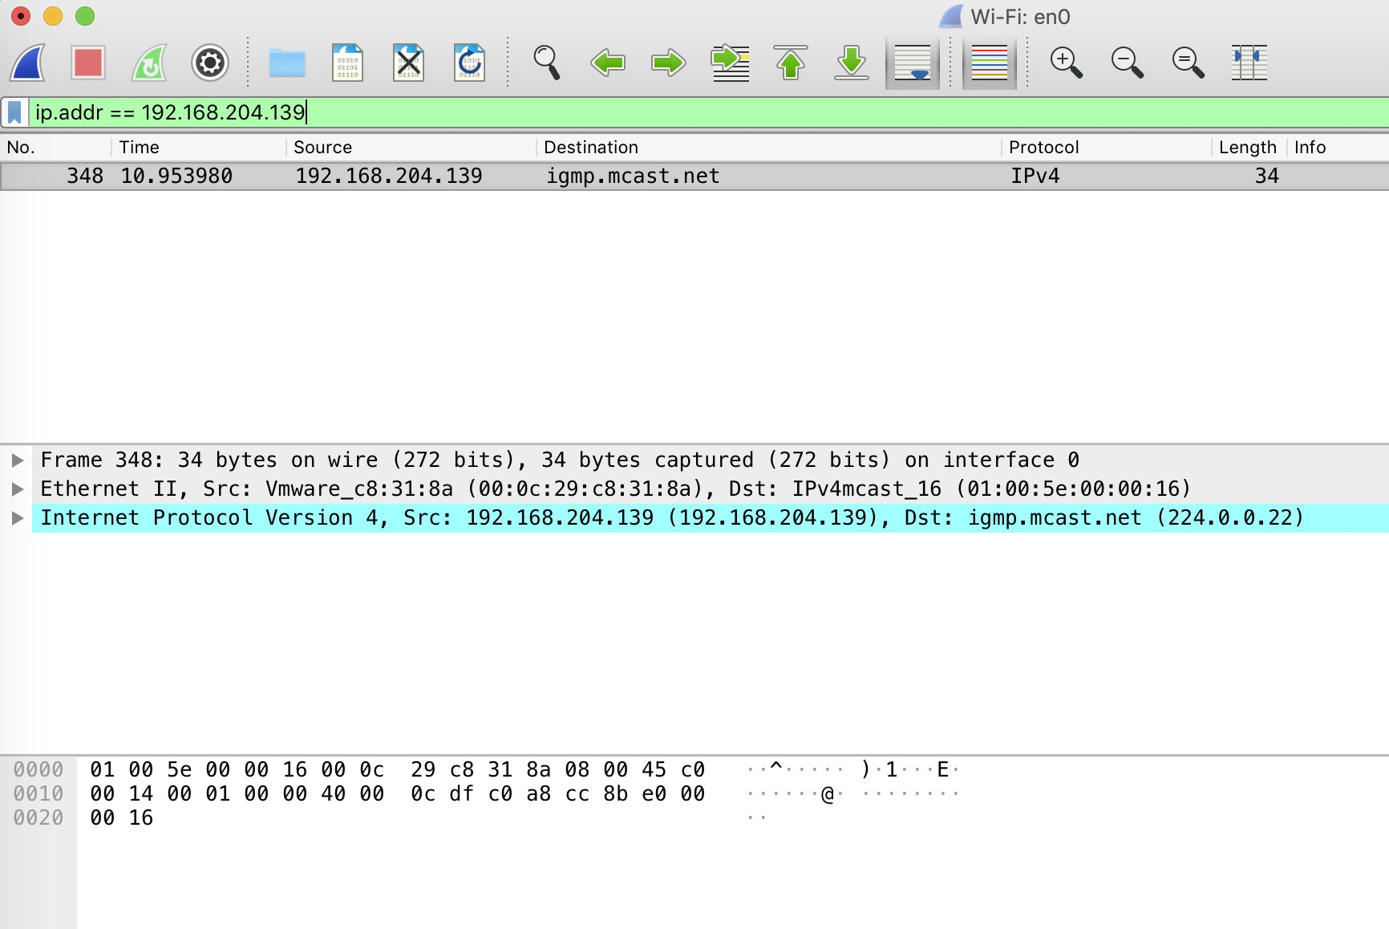This screenshot has width=1389, height=929.
Task: Click the Protocol column header
Action: 1043,147
